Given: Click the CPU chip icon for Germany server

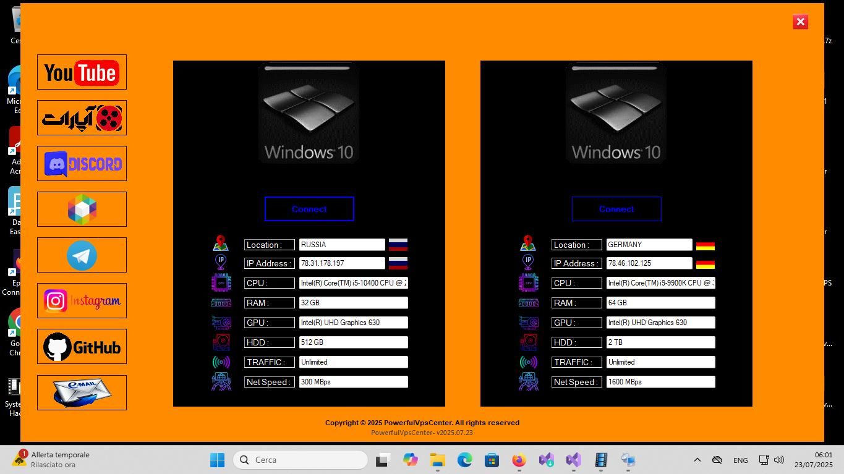Looking at the screenshot, I should [529, 283].
